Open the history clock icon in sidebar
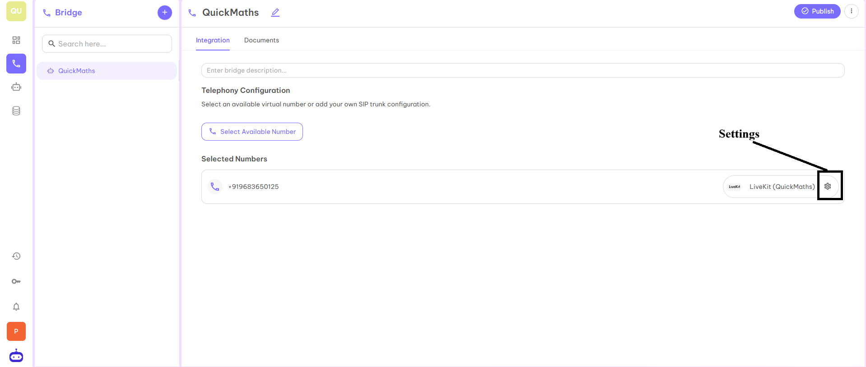 [16, 256]
